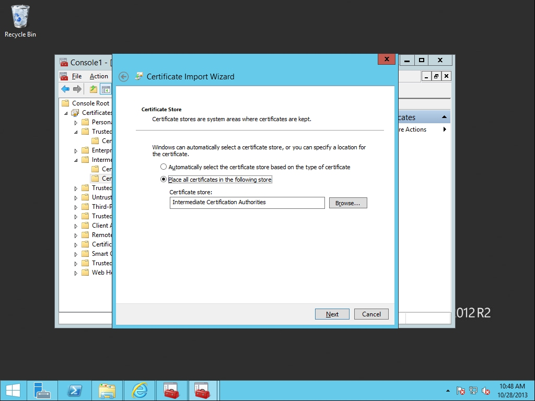Open the File menu
This screenshot has height=401, width=535.
tap(77, 76)
